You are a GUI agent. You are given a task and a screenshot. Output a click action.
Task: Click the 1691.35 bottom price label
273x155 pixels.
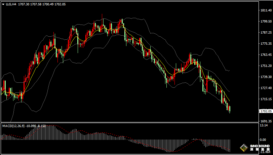(266, 121)
